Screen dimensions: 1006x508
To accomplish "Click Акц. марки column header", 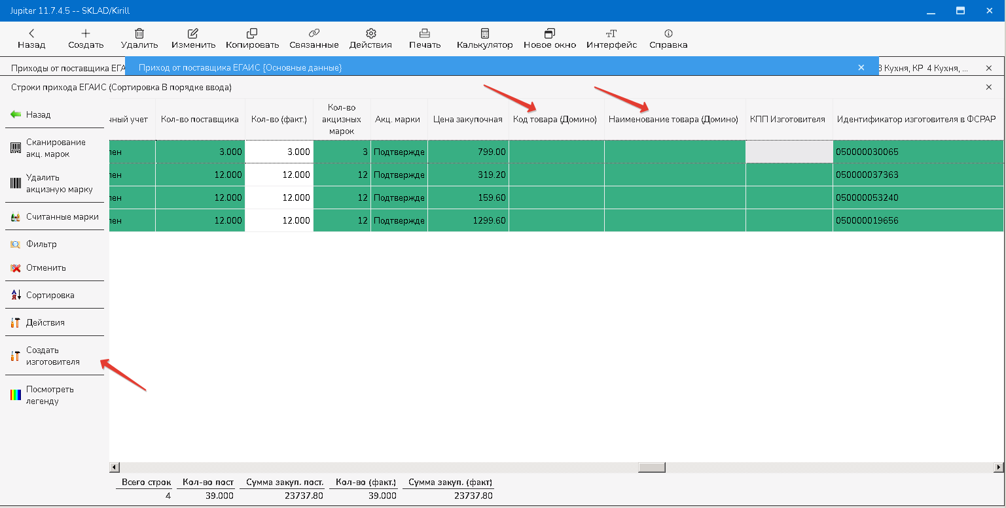I will point(399,119).
